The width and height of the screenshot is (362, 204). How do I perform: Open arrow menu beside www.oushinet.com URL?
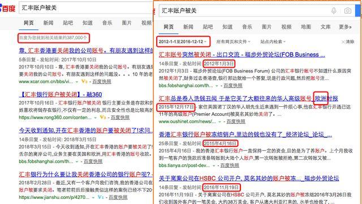click(220, 121)
